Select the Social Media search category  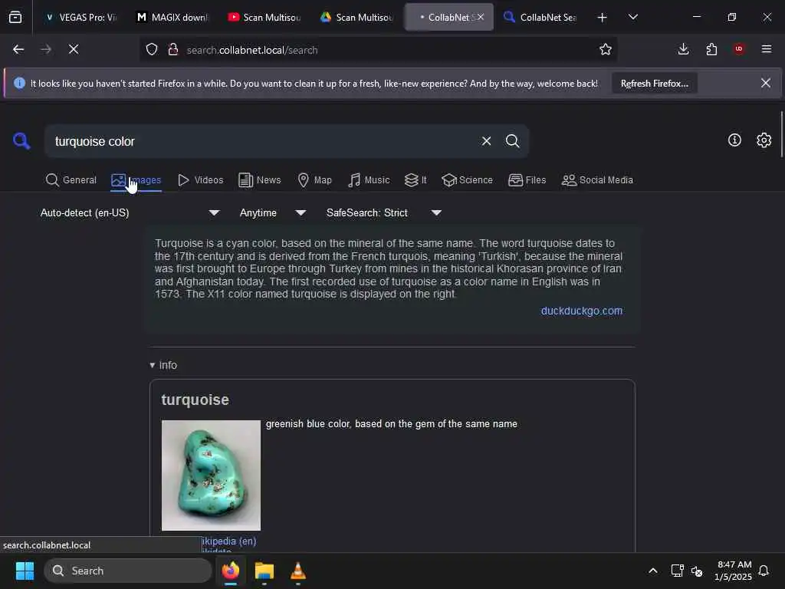(x=597, y=179)
